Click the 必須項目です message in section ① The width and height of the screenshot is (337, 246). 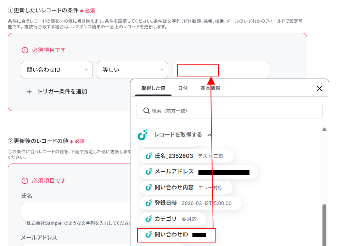[x=49, y=50]
